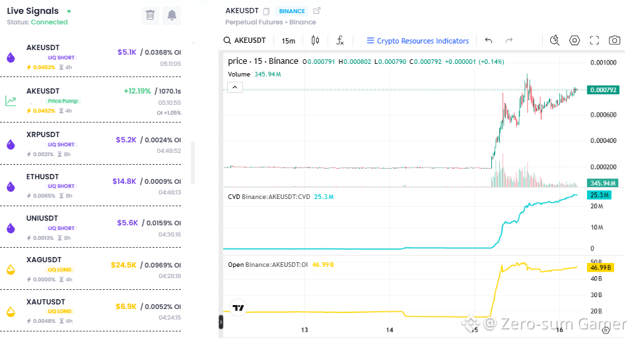Click the purple droplet icon beside ETHUSDT
The height and width of the screenshot is (340, 632).
(x=11, y=186)
